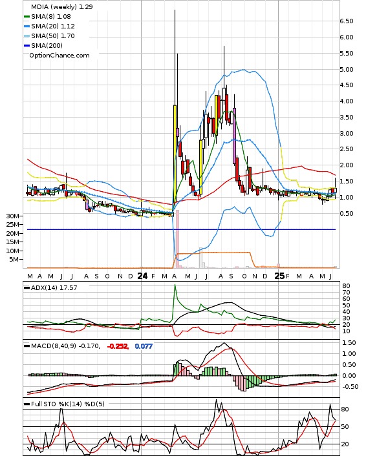Click the blue 0.077 MACD histogram value
366x456 pixels.
[x=144, y=346]
